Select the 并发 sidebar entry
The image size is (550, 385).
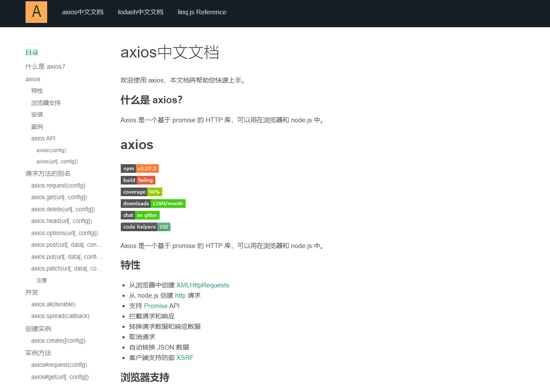(x=31, y=292)
